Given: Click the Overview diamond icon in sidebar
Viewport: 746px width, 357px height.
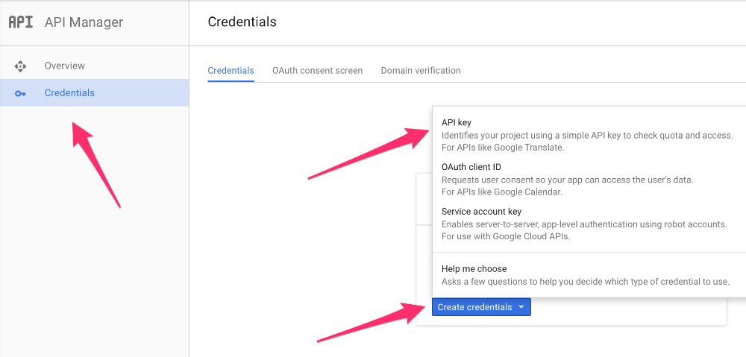Looking at the screenshot, I should 20,66.
